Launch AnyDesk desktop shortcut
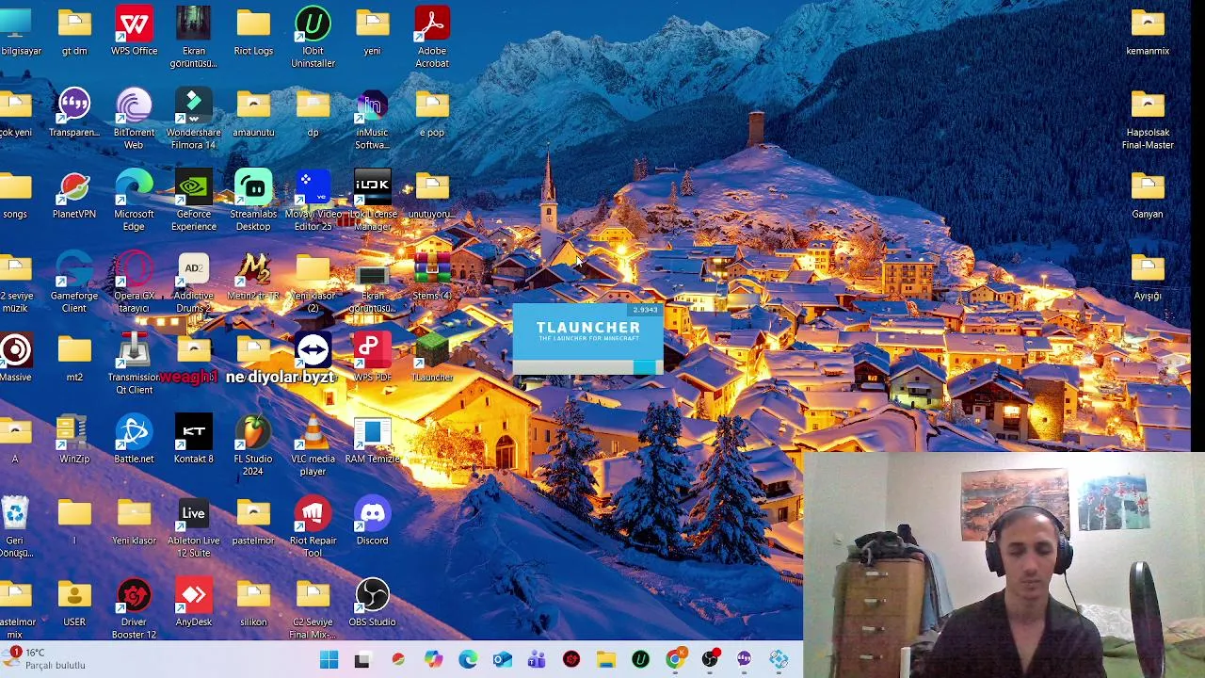1205x678 pixels. [x=193, y=604]
